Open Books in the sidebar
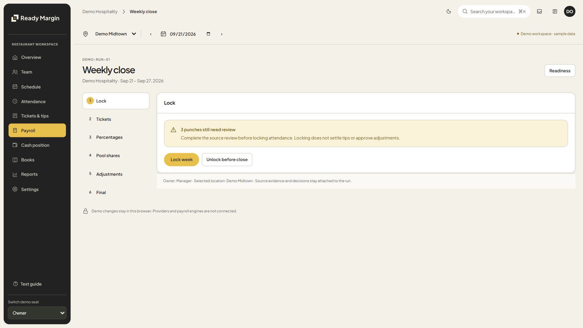 click(37, 160)
